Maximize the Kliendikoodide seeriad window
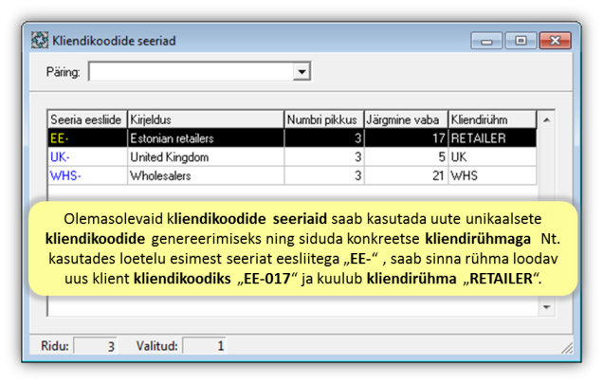This screenshot has height=384, width=603. 521,41
